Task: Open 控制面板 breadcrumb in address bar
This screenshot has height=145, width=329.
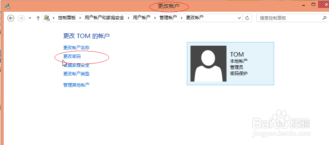Action: (67, 18)
